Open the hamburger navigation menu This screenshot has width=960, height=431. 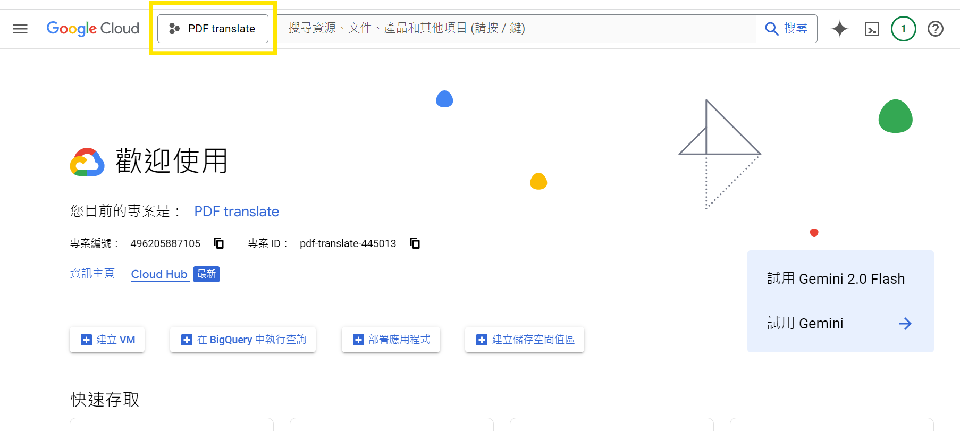[20, 29]
